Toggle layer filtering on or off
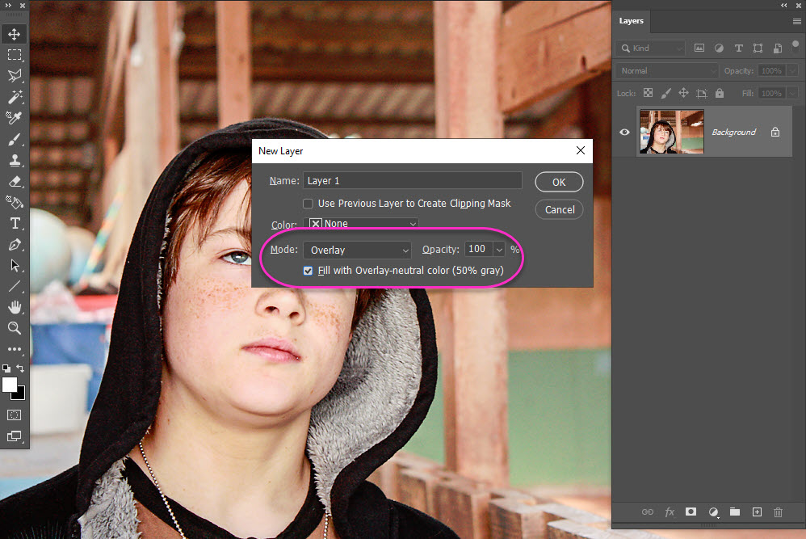Viewport: 806px width, 539px height. click(796, 46)
